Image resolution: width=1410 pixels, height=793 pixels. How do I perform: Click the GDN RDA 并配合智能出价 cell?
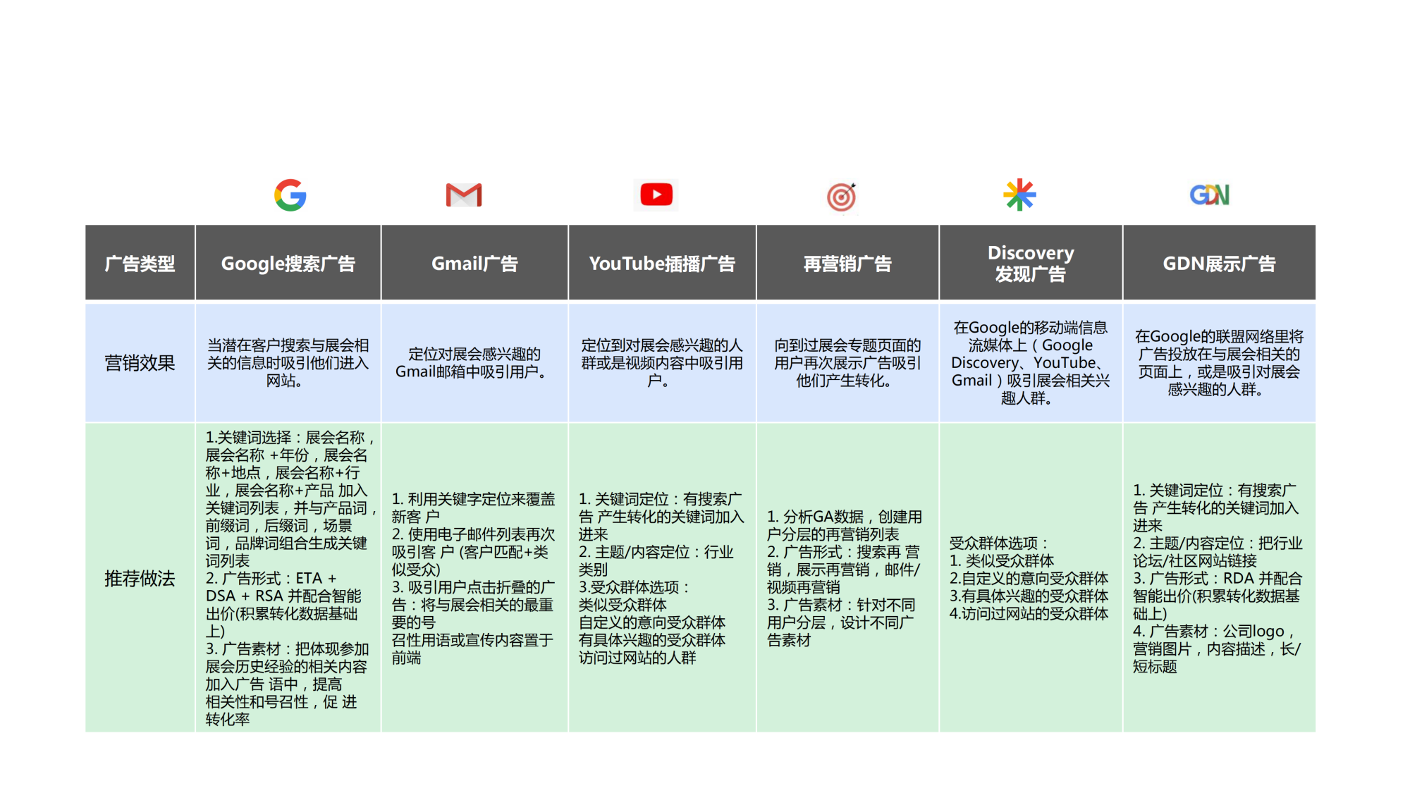click(x=1219, y=578)
